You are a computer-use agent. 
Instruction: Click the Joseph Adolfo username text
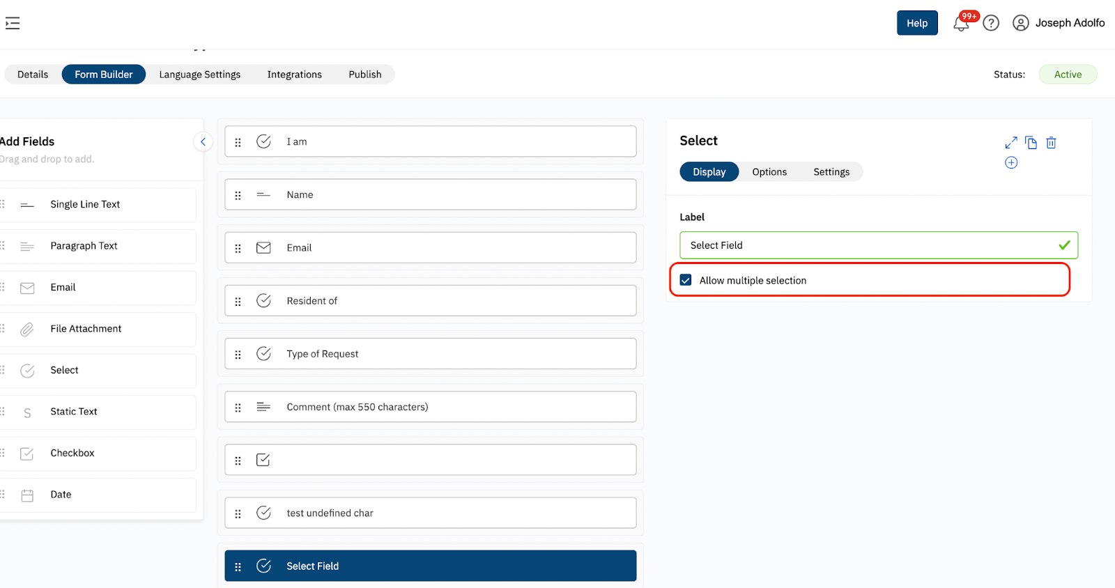coord(1070,23)
